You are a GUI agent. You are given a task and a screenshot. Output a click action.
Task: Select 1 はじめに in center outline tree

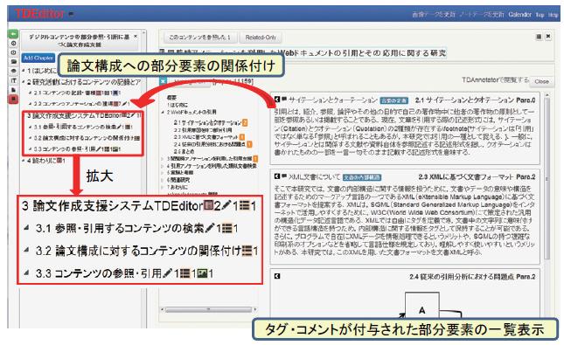pyautogui.click(x=177, y=105)
